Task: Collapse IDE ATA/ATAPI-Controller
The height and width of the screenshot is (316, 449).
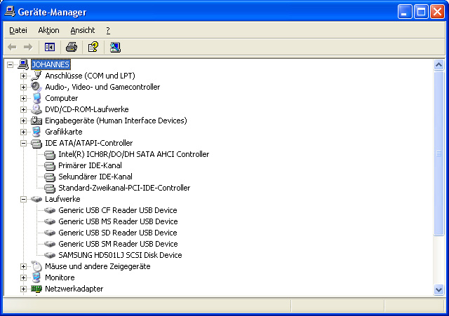Action: (23, 143)
